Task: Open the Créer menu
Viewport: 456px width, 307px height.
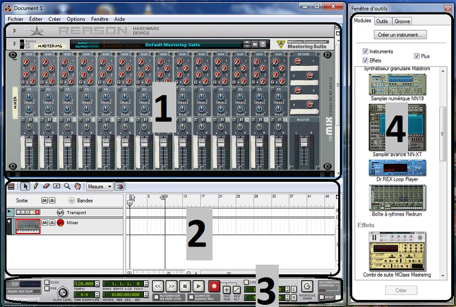Action: (x=55, y=19)
